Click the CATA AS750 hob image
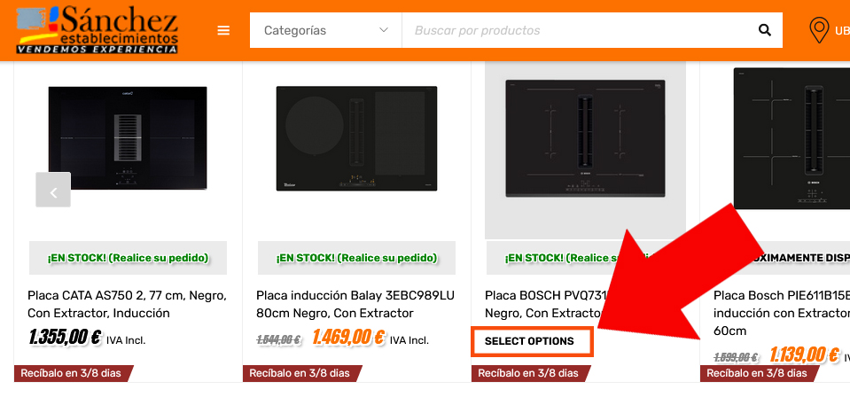 coord(128,137)
